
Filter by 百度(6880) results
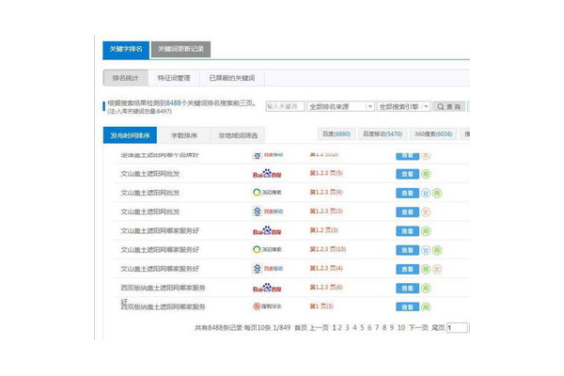click(x=336, y=135)
